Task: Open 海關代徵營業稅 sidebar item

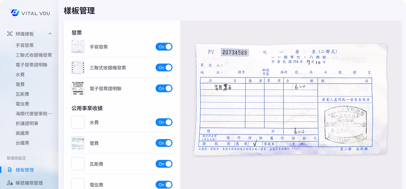Action: pyautogui.click(x=34, y=114)
